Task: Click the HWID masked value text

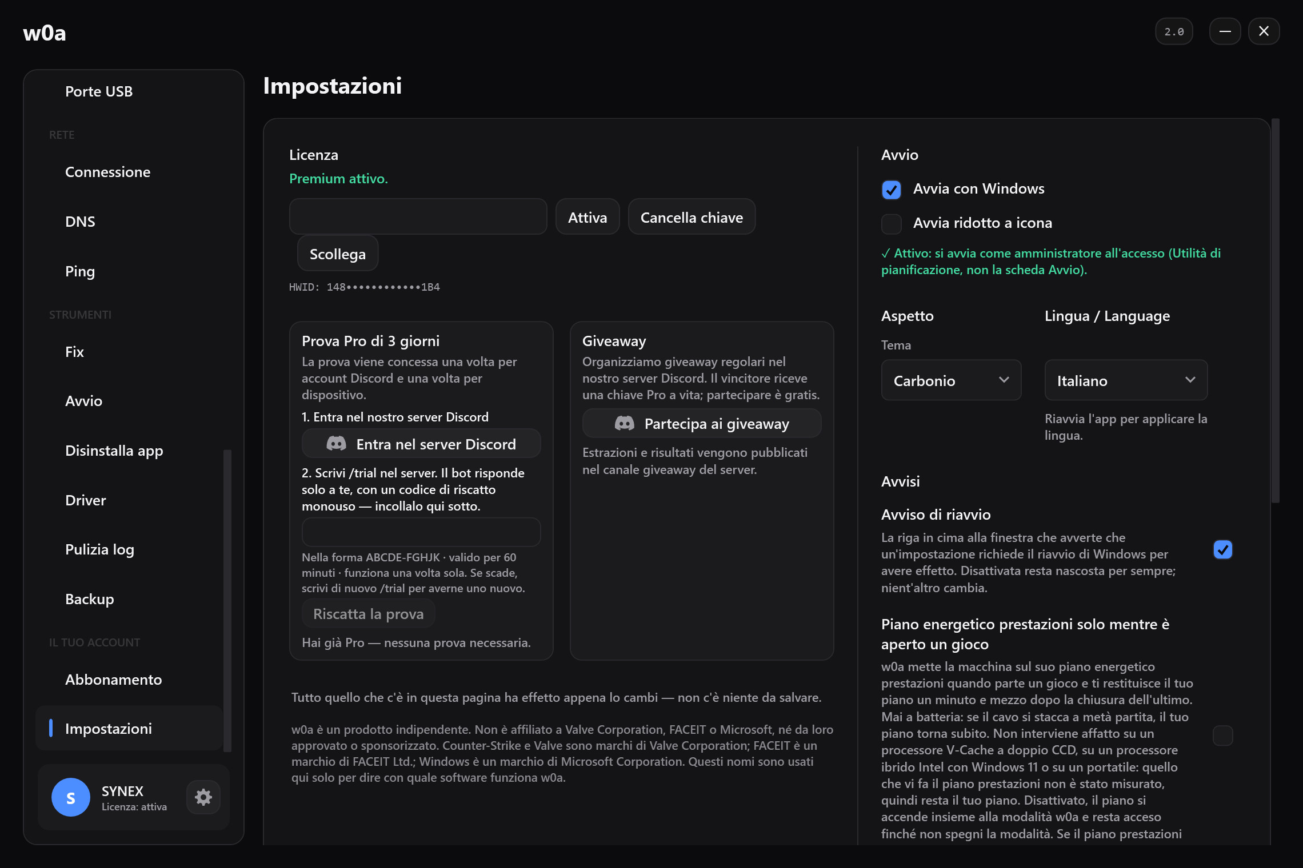Action: tap(383, 287)
